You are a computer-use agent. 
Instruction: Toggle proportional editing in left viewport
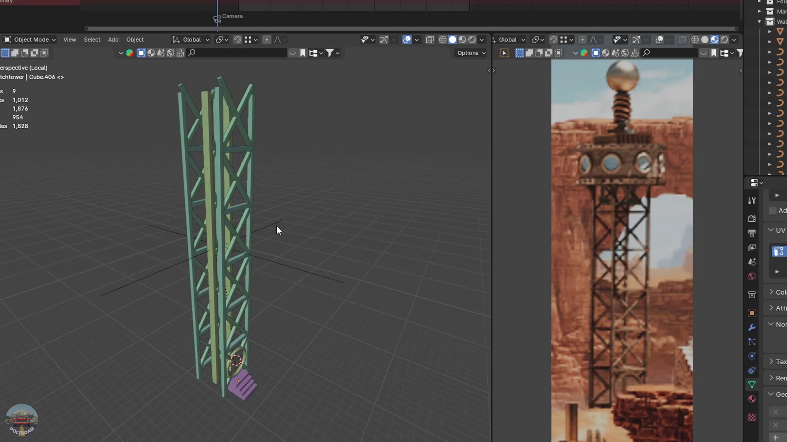(x=266, y=40)
